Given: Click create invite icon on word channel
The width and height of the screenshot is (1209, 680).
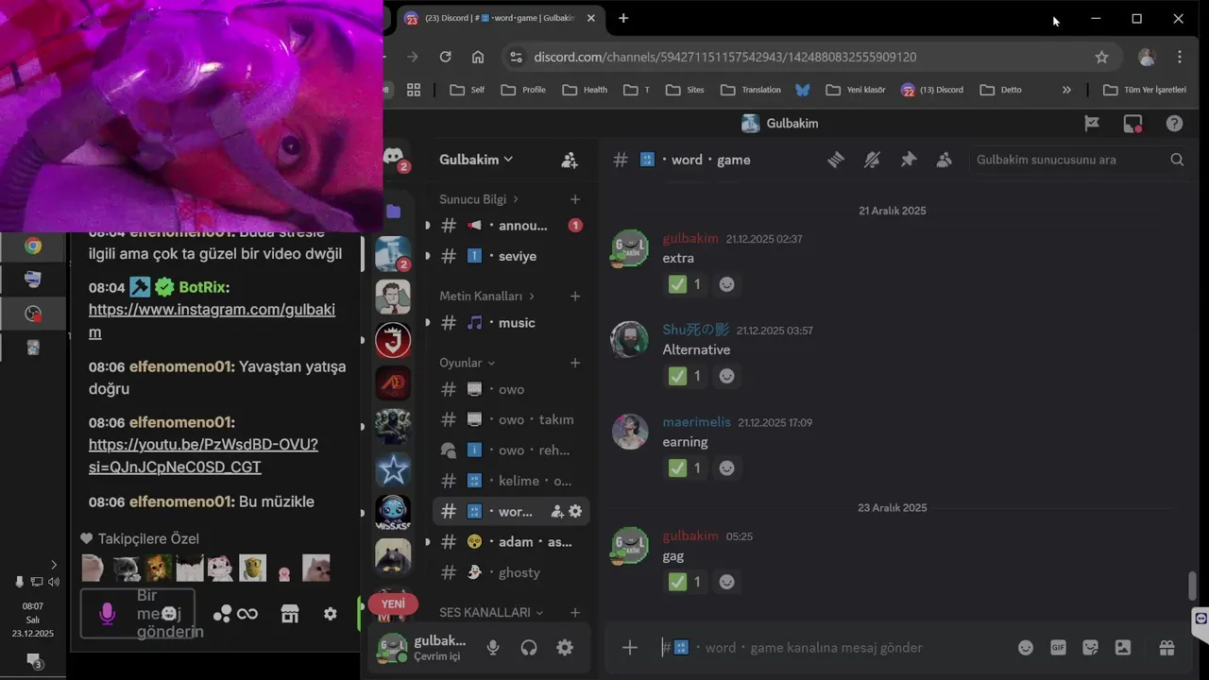Looking at the screenshot, I should pos(557,511).
